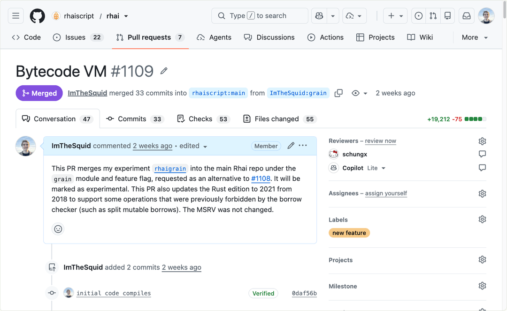Click assign yourself link
The height and width of the screenshot is (311, 507).
point(386,193)
